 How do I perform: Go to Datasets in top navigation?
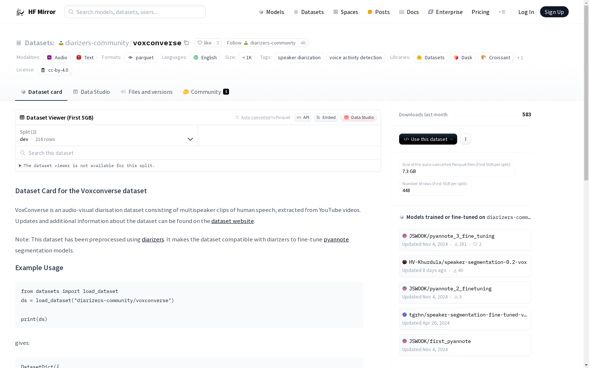click(x=308, y=12)
